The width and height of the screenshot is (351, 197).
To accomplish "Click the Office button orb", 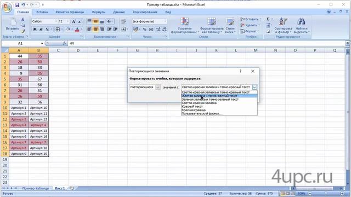I will pyautogui.click(x=7, y=8).
